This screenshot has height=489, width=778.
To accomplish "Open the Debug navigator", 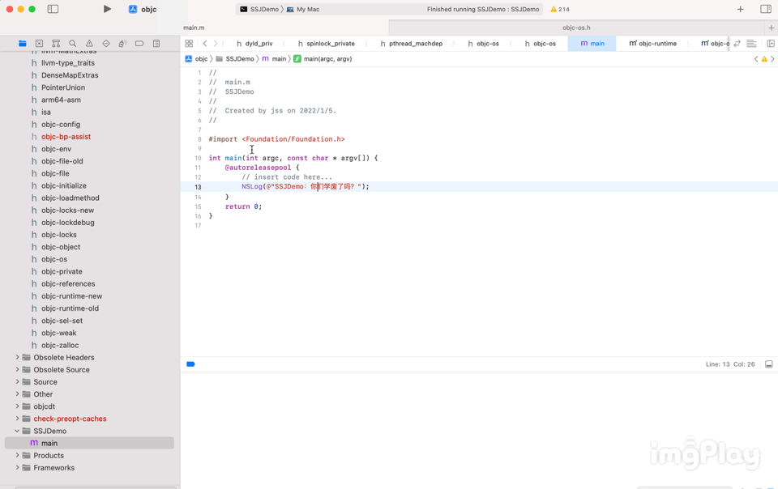I will pos(122,44).
